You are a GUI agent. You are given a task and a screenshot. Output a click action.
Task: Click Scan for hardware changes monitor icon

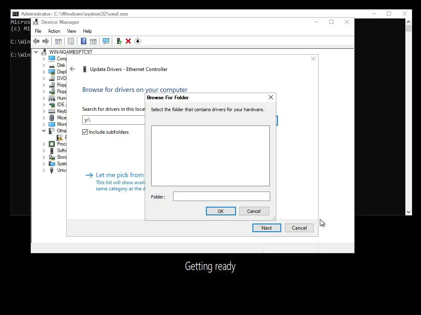click(x=106, y=41)
